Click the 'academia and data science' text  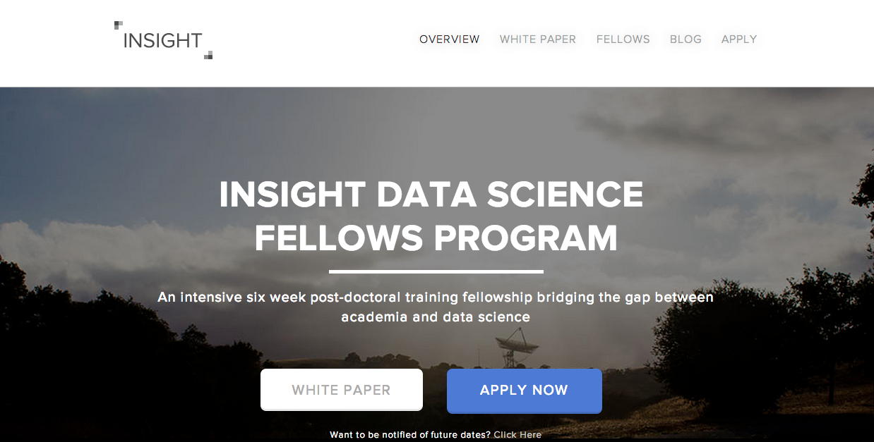pyautogui.click(x=436, y=317)
